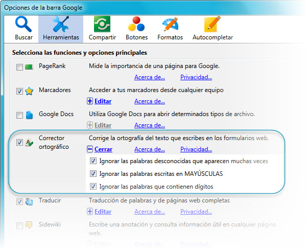Click the Formatos protractor and pencil icon
Screen dimensions: 306x249
(170, 25)
